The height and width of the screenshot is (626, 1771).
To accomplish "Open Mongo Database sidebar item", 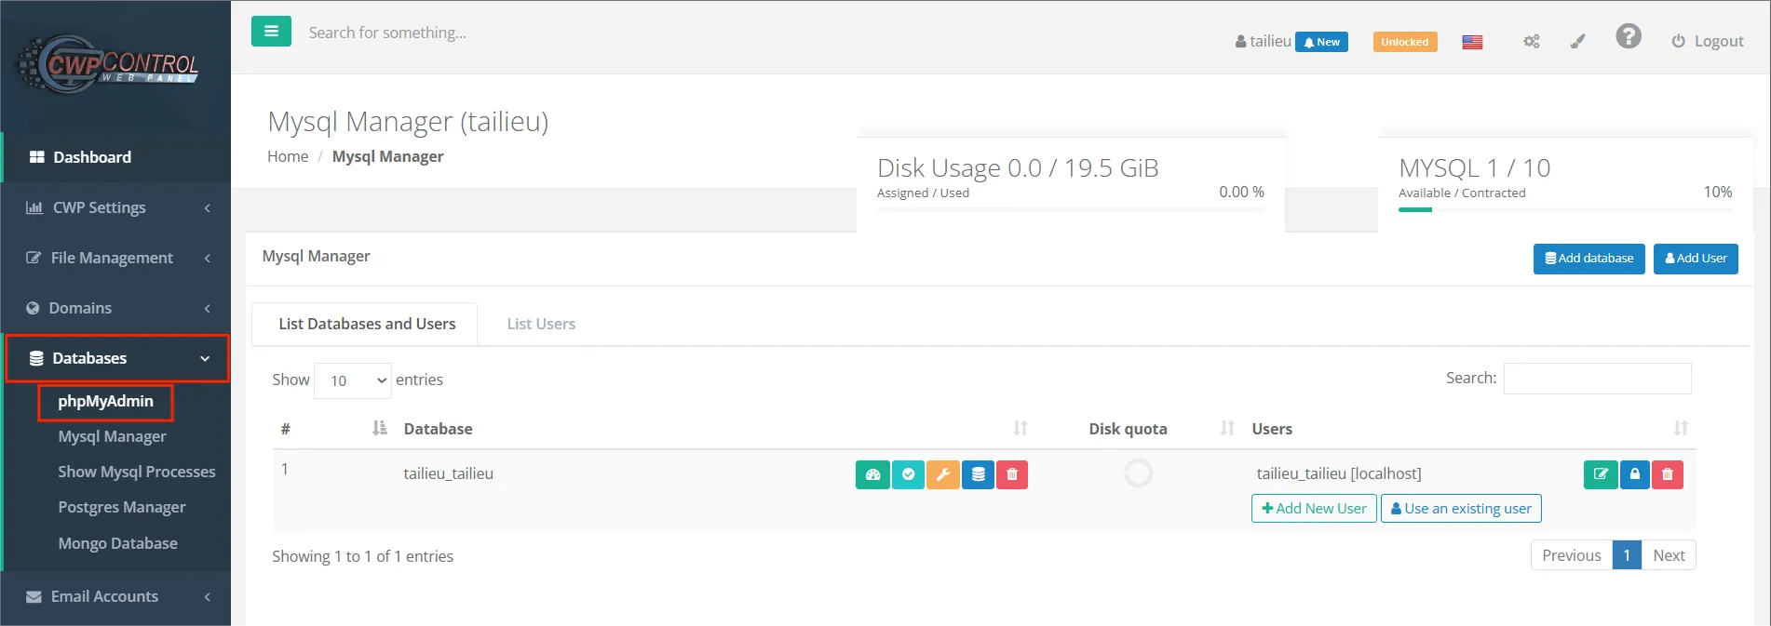I will (117, 543).
